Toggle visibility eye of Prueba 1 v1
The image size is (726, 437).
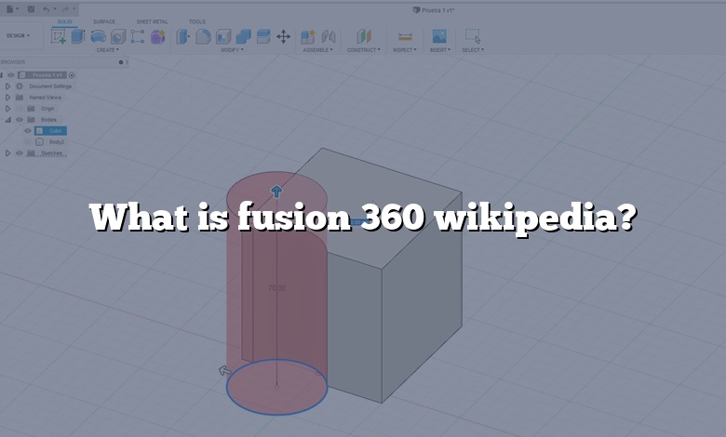pyautogui.click(x=11, y=75)
